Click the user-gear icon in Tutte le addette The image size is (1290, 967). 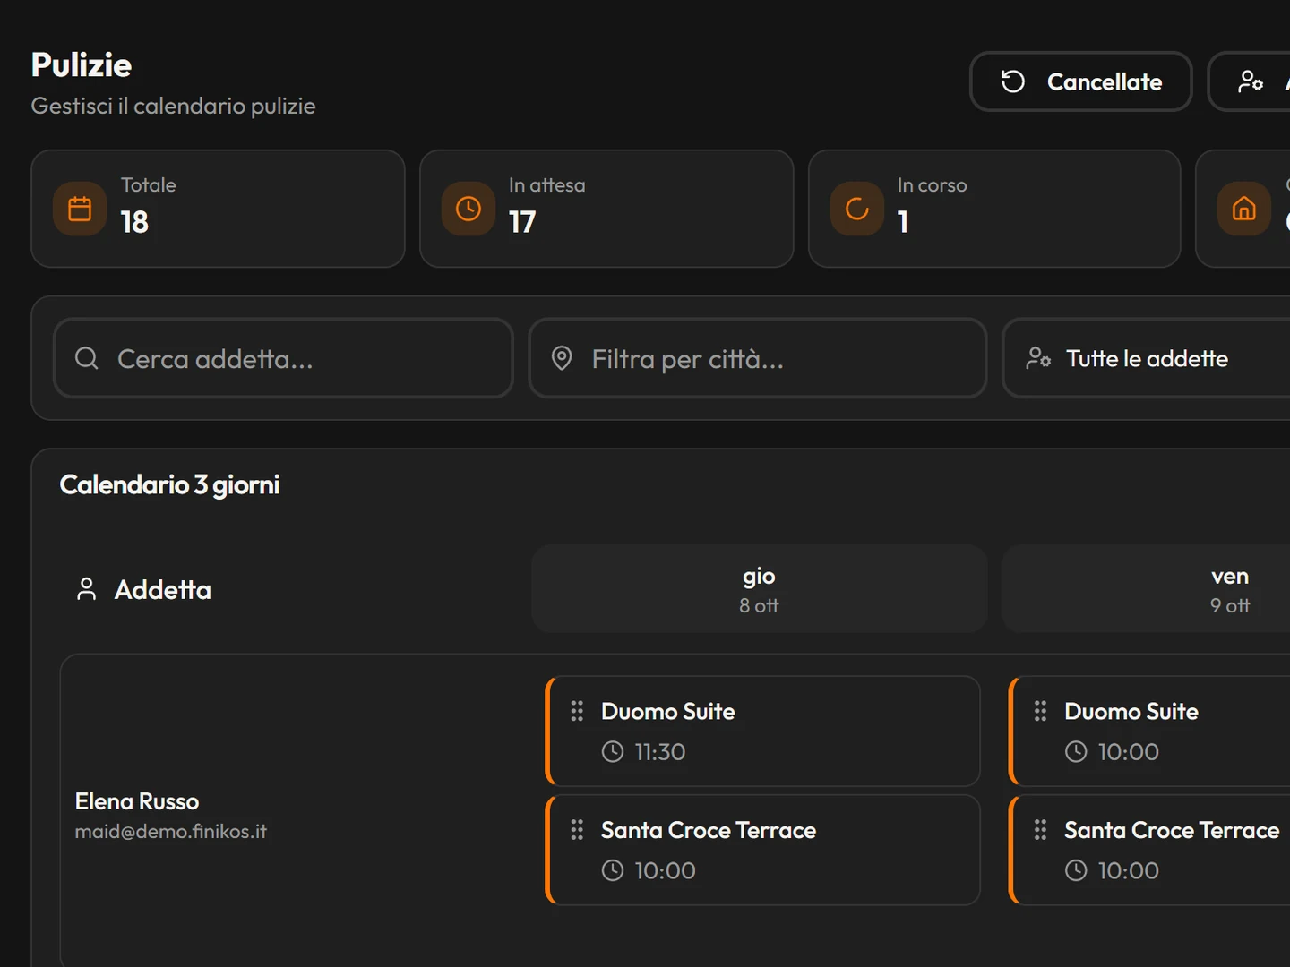(x=1038, y=358)
